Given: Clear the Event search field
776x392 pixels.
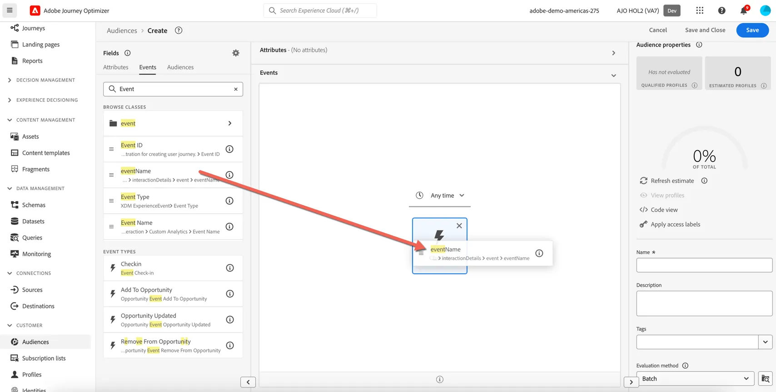Looking at the screenshot, I should pyautogui.click(x=236, y=89).
